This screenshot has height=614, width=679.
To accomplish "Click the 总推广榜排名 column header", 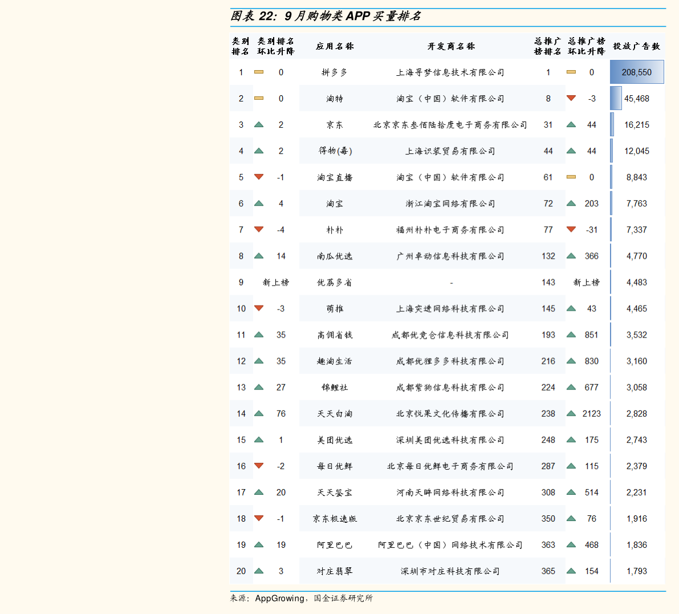I will click(548, 46).
